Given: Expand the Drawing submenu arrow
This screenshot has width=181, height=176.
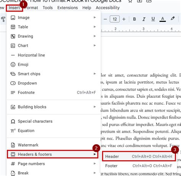Looking at the screenshot, I should click(x=95, y=36).
